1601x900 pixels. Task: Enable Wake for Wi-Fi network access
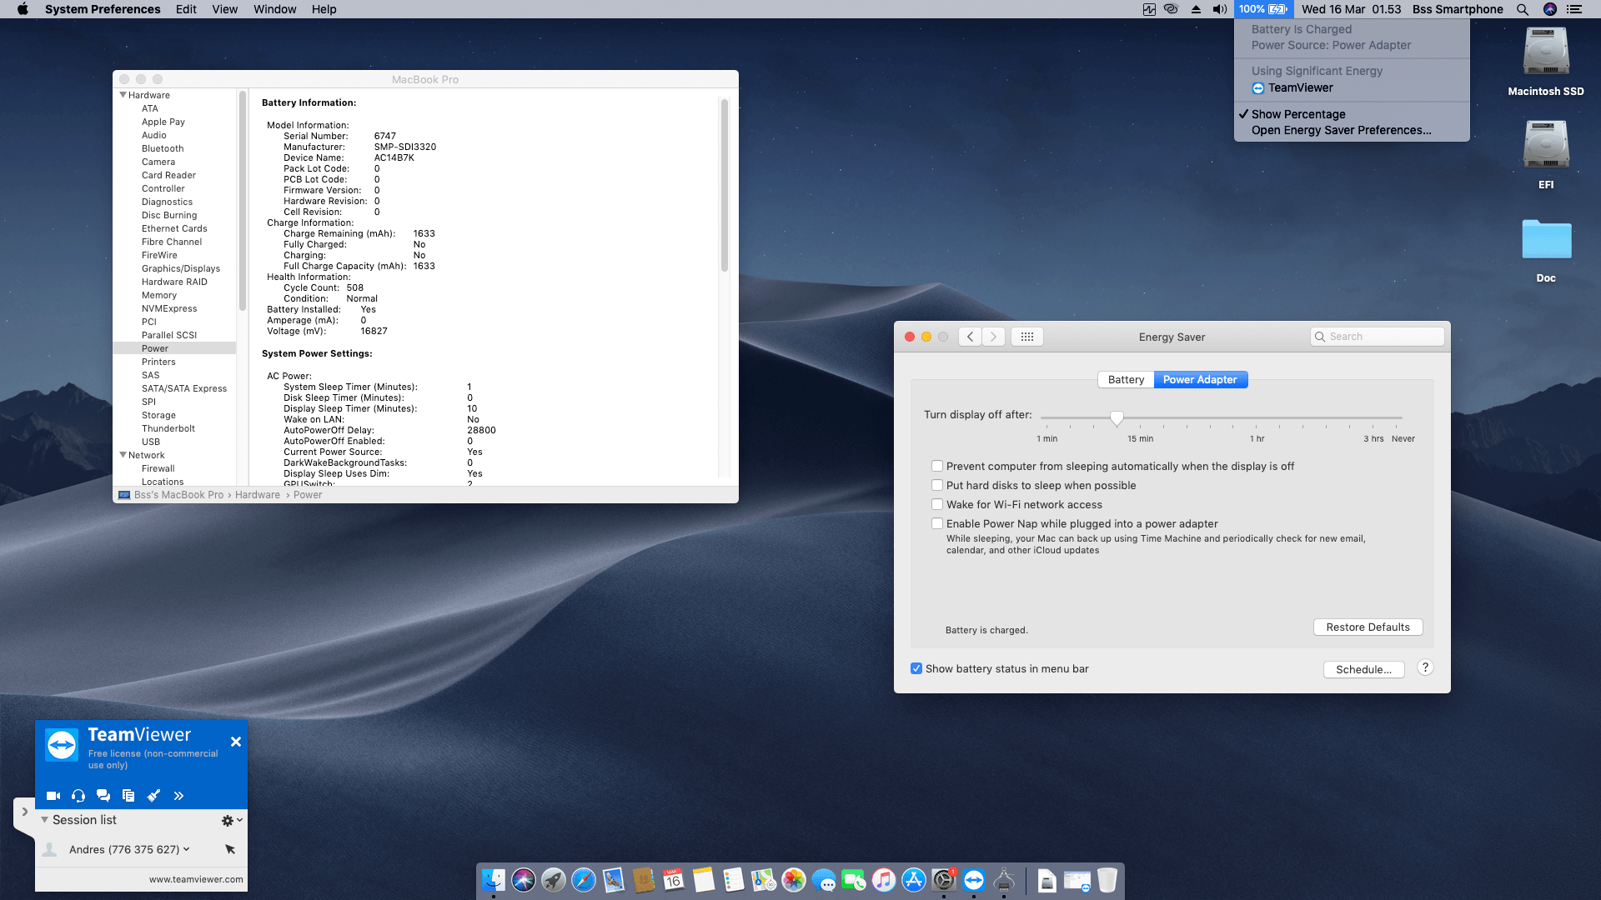tap(937, 504)
